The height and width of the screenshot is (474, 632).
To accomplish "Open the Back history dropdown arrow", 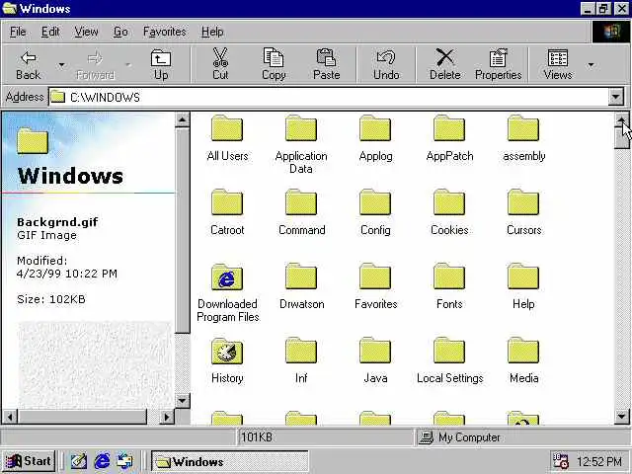I will tap(61, 64).
